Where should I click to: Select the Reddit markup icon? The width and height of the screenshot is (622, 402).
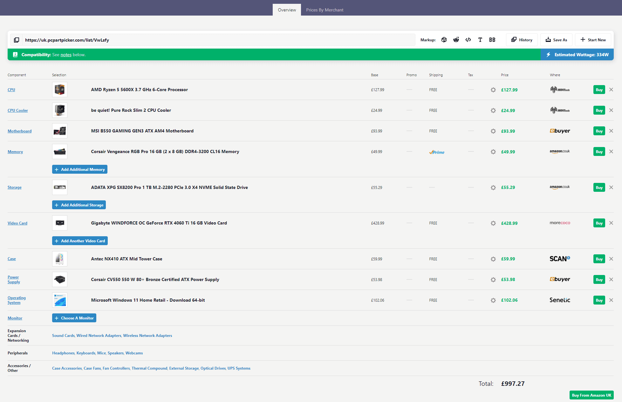[x=456, y=40]
